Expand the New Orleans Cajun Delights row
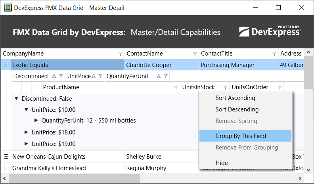The width and height of the screenshot is (314, 184). click(6, 157)
